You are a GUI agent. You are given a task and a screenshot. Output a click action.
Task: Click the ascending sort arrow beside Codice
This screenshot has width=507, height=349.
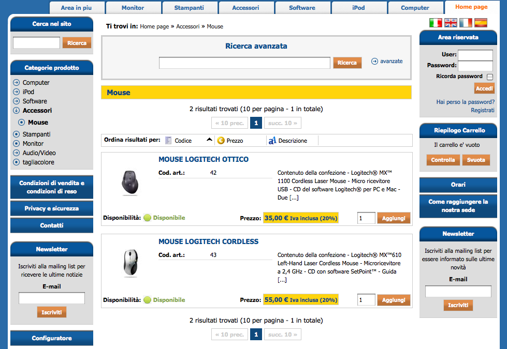tap(210, 140)
